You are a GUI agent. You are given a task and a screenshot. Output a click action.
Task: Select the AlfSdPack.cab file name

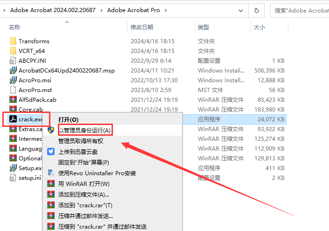coord(37,100)
